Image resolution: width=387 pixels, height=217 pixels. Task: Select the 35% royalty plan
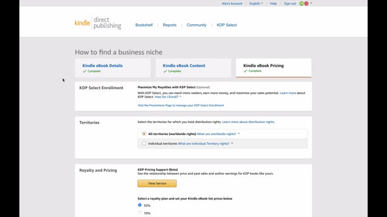point(140,205)
